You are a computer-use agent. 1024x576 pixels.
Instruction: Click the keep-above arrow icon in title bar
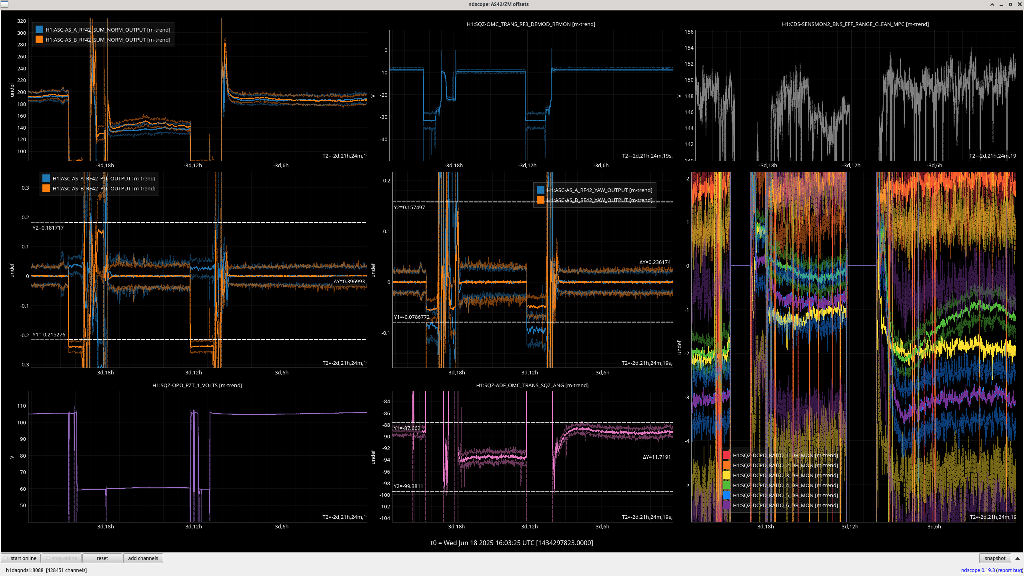[x=992, y=4]
